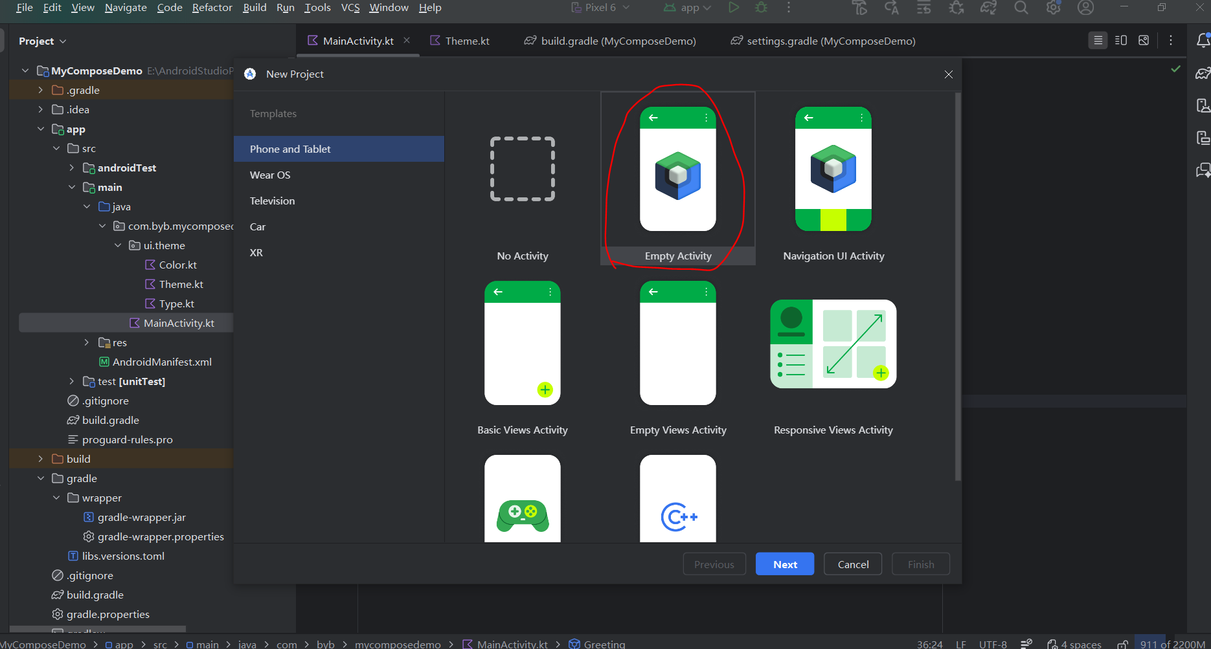Image resolution: width=1211 pixels, height=649 pixels.
Task: Open IDE settings gear icon
Action: point(1054,8)
